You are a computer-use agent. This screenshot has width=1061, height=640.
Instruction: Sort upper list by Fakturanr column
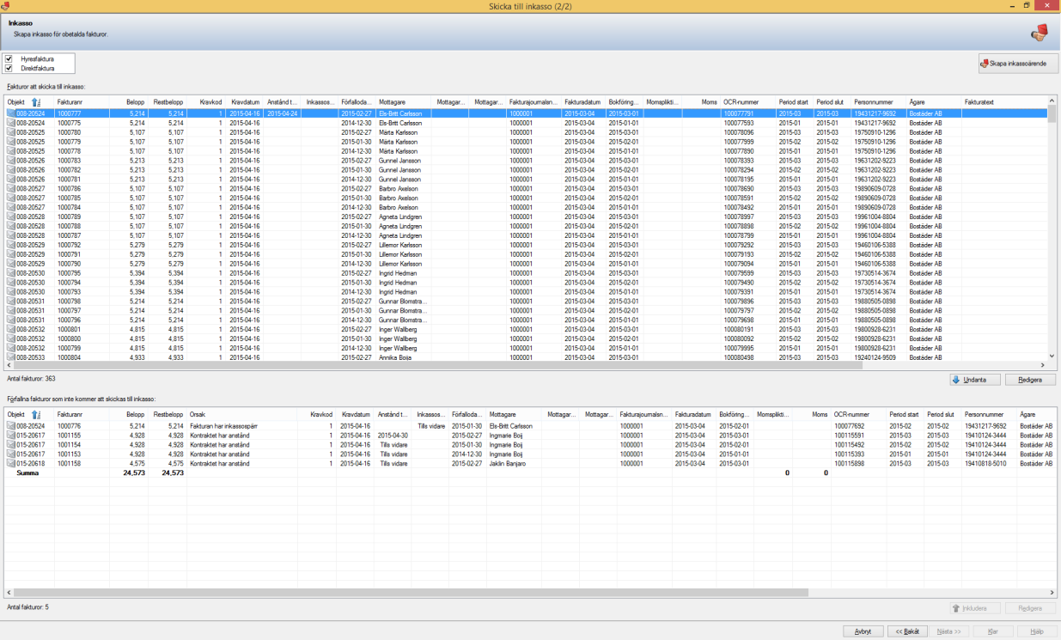81,102
